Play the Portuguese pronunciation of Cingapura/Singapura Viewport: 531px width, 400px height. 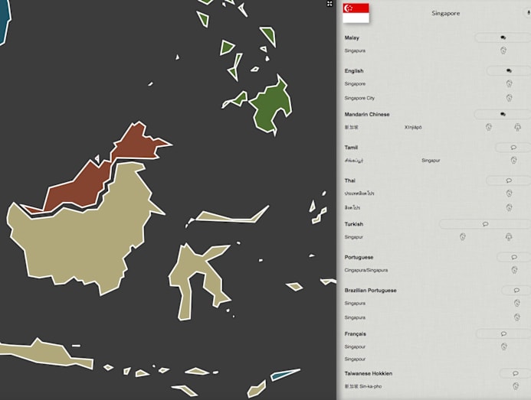coord(513,270)
